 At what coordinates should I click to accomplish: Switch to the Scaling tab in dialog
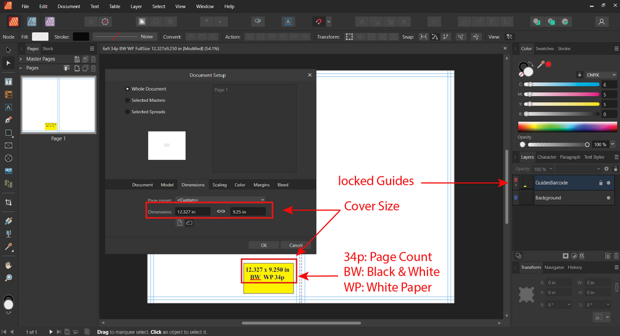220,185
